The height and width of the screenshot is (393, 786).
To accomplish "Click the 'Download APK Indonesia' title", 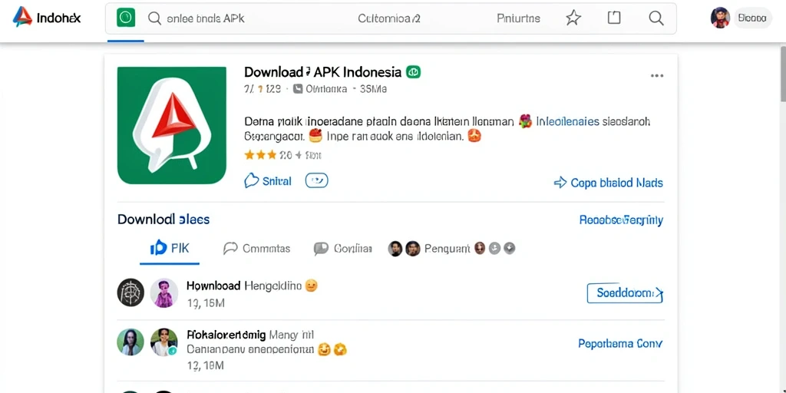I will 323,71.
